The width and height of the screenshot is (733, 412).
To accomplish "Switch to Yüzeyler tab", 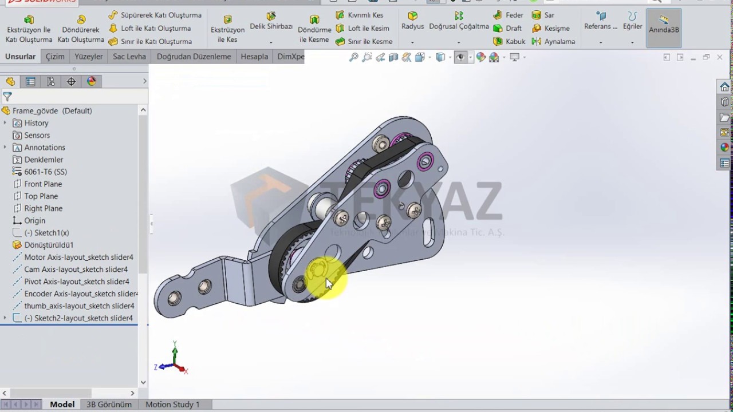I will coord(89,56).
